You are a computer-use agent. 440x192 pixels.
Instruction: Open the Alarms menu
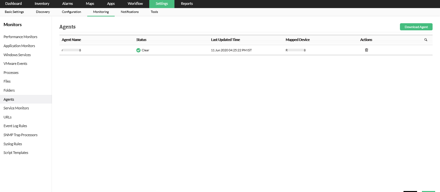[x=68, y=4]
